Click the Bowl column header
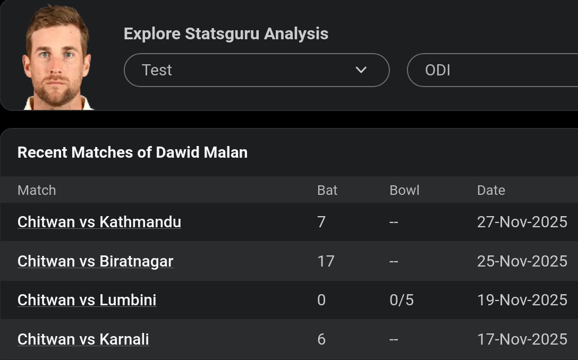Image resolution: width=578 pixels, height=360 pixels. (x=404, y=190)
